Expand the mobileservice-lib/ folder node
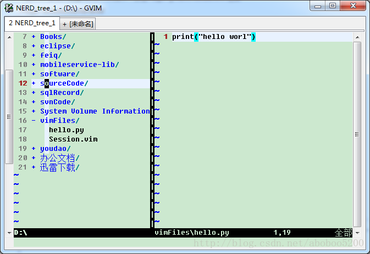This screenshot has height=254, width=370. point(34,65)
